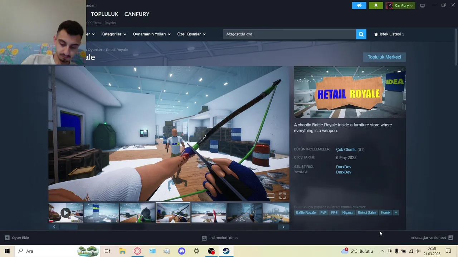Image resolution: width=458 pixels, height=257 pixels.
Task: Switch to OBS Studio on the taskbar
Action: coord(211,251)
